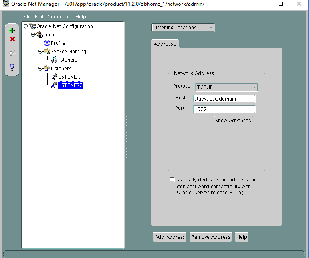Image resolution: width=309 pixels, height=258 pixels.
Task: Click the Add Address button
Action: 170,237
